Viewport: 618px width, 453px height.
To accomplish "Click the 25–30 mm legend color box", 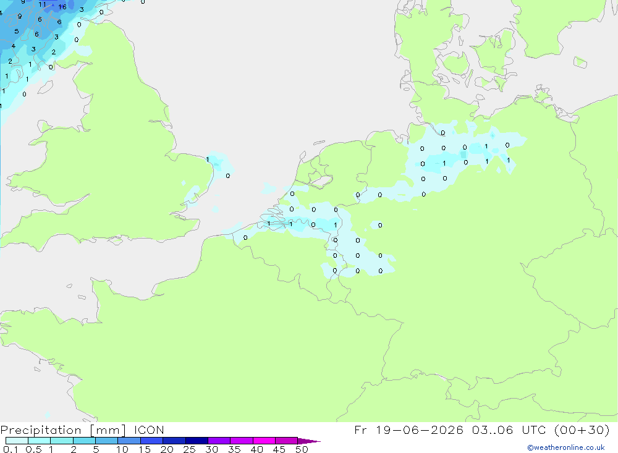I will [197, 441].
